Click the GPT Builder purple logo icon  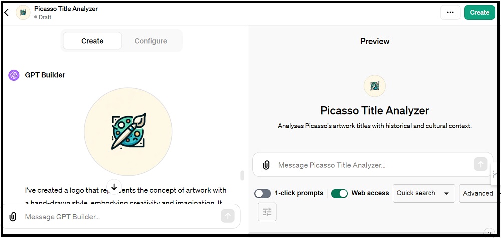14,75
